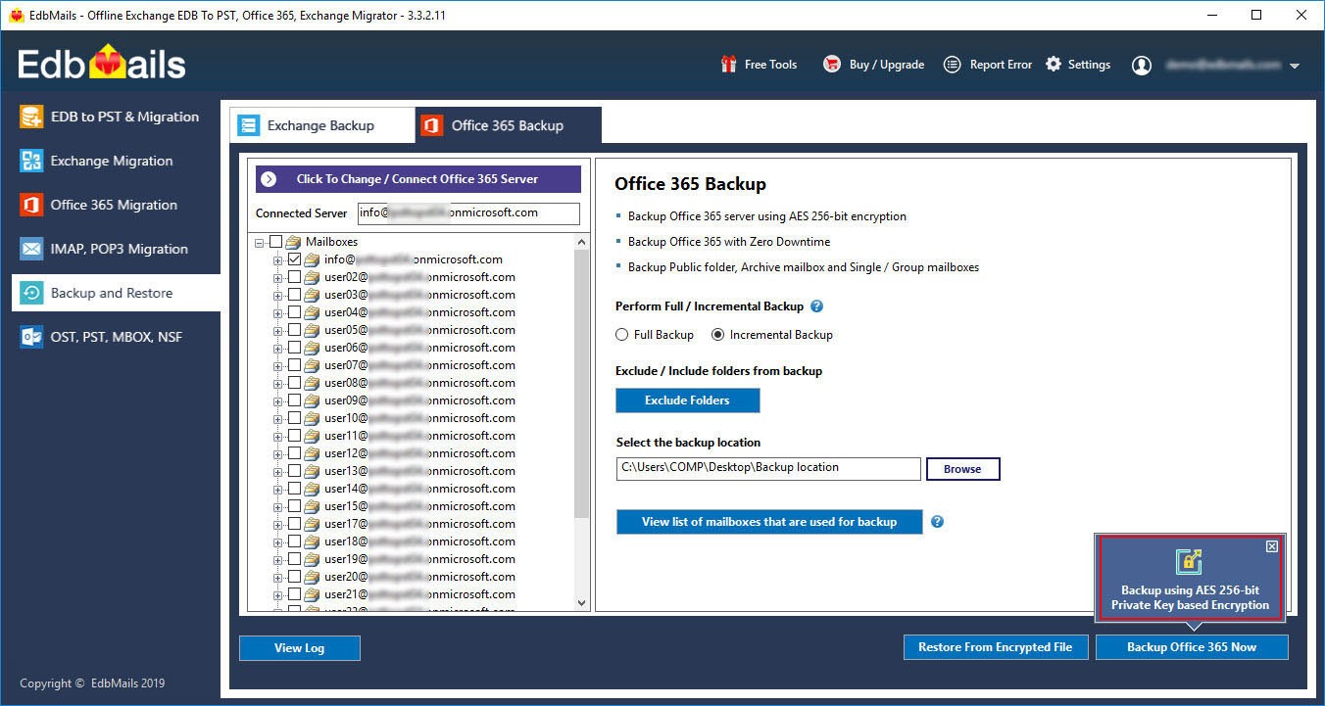Click the backup location path field
This screenshot has width=1325, height=706.
tap(769, 468)
